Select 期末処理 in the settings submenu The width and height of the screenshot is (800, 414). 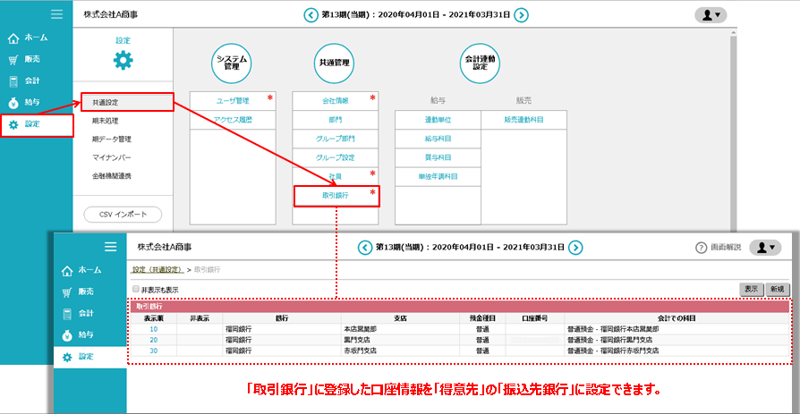106,121
